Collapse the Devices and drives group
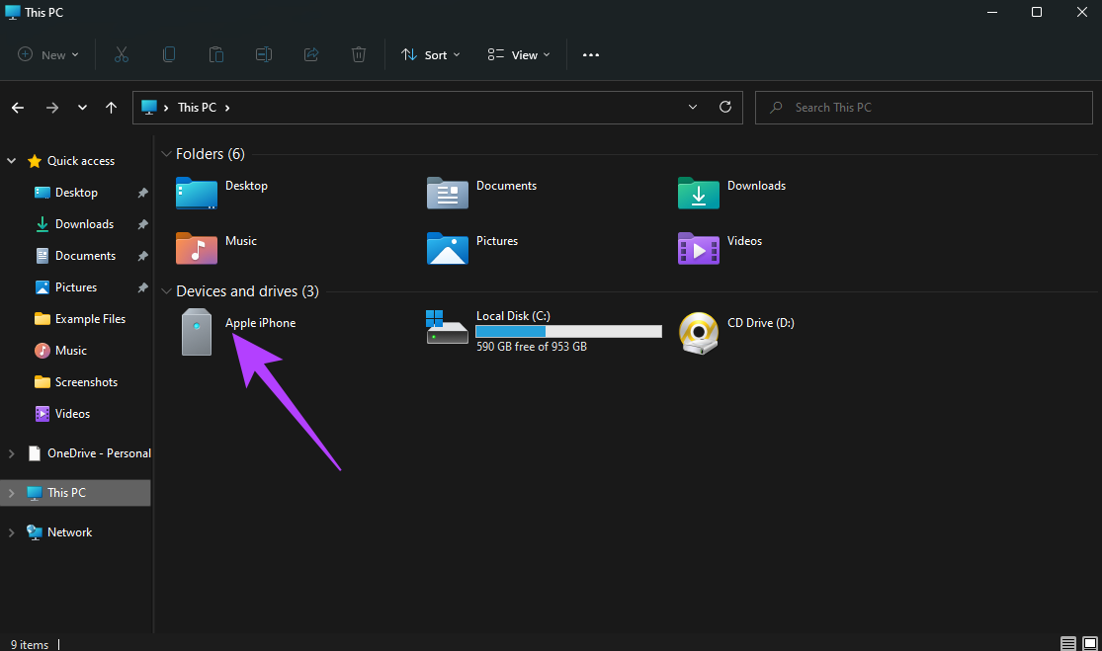The image size is (1102, 651). (167, 291)
